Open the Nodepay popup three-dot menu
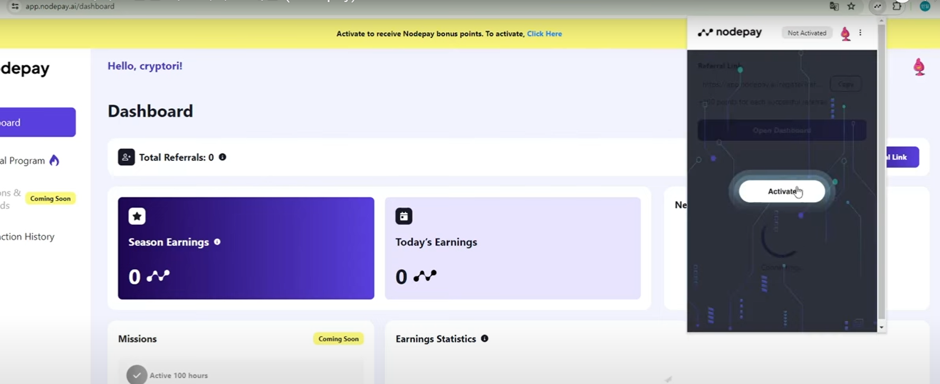The height and width of the screenshot is (384, 940). (860, 33)
